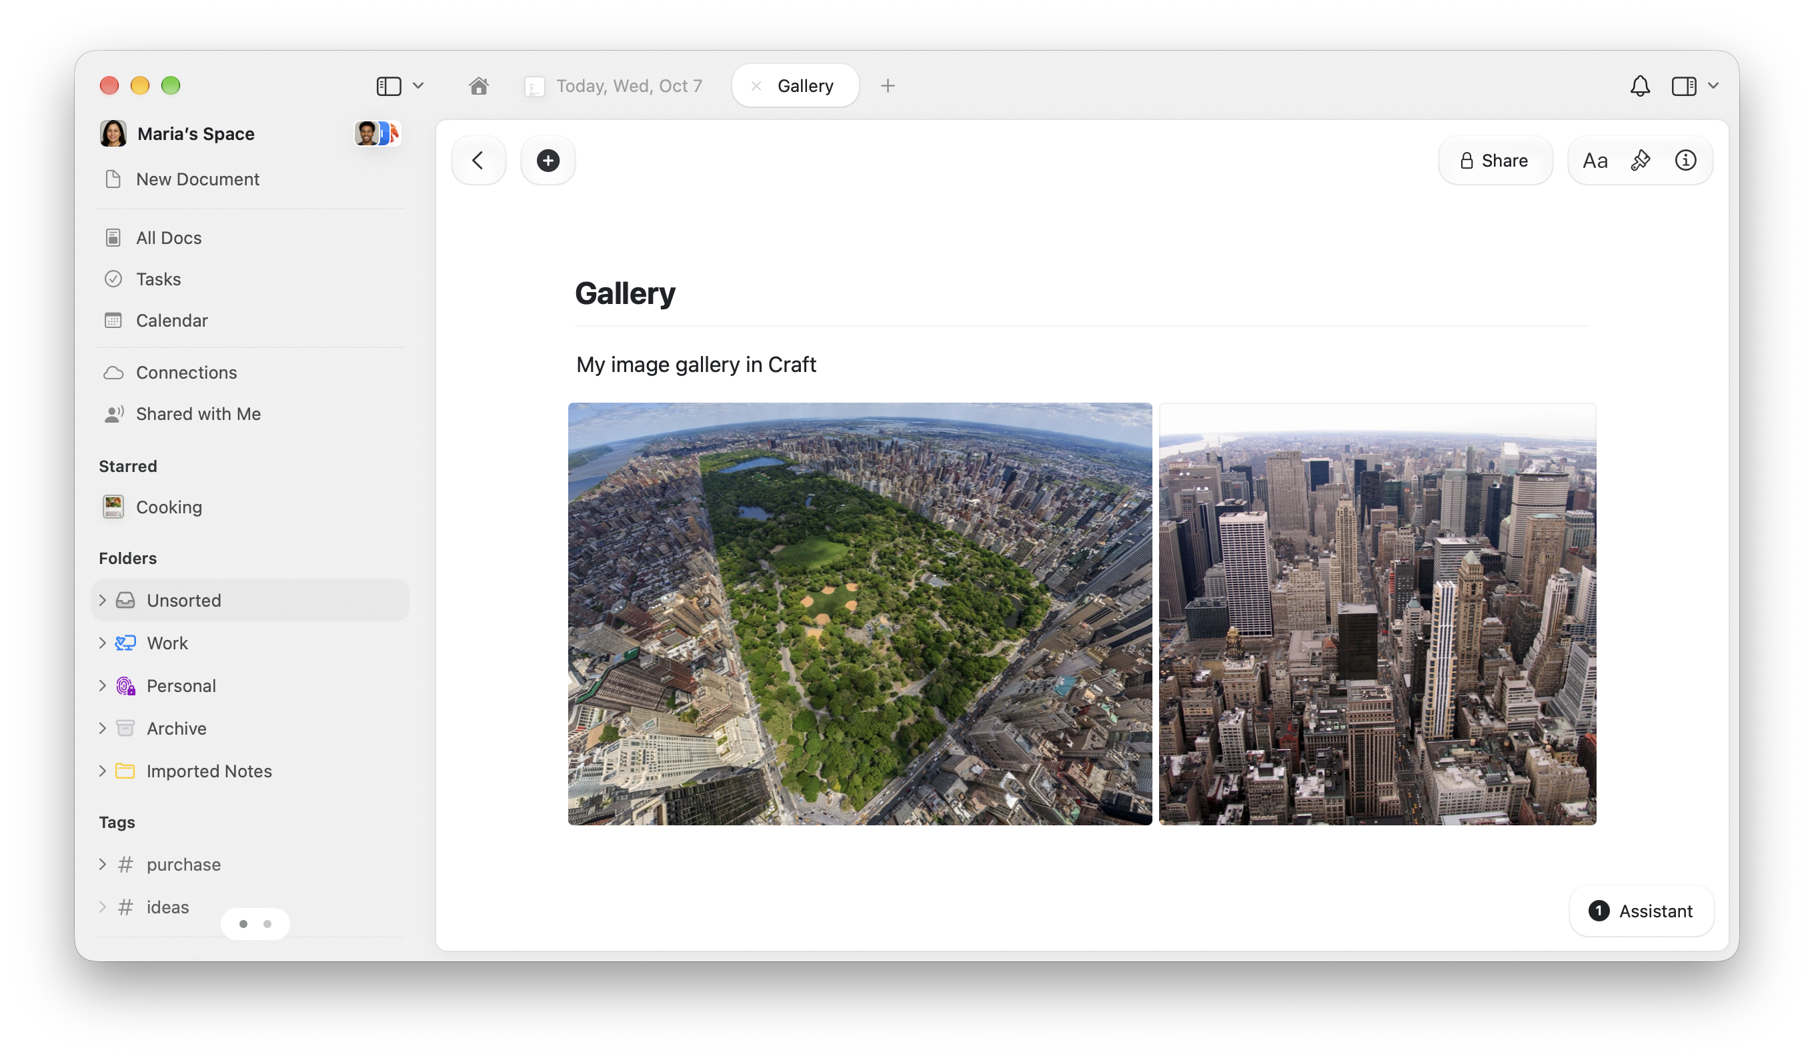Screen dimensions: 1814x1060
Task: Select the ideas tag
Action: click(250, 907)
